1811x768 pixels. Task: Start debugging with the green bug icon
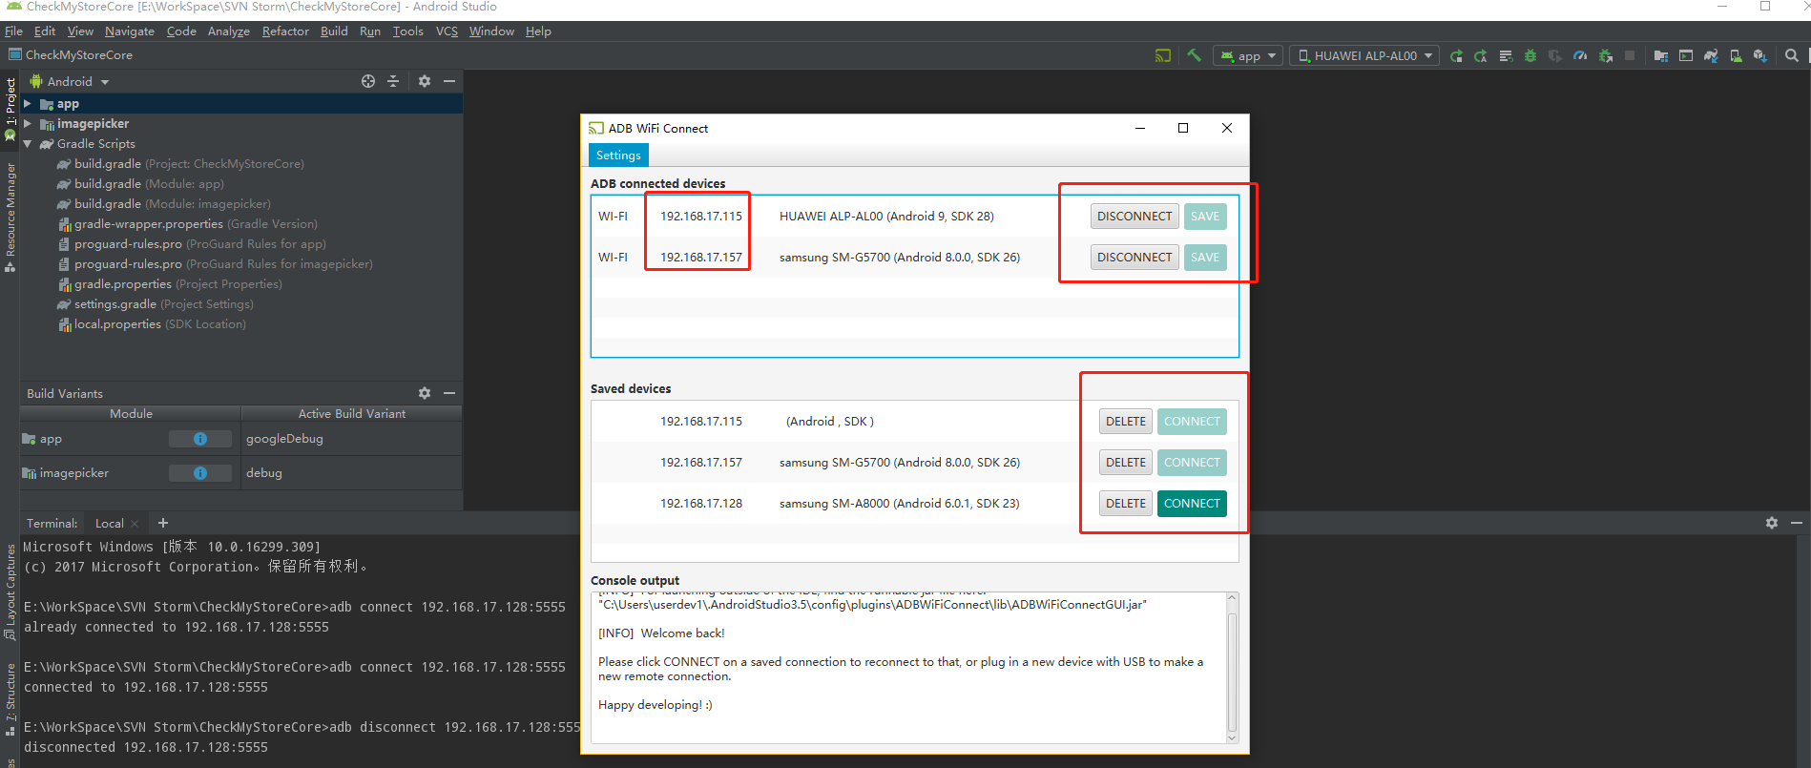1530,56
